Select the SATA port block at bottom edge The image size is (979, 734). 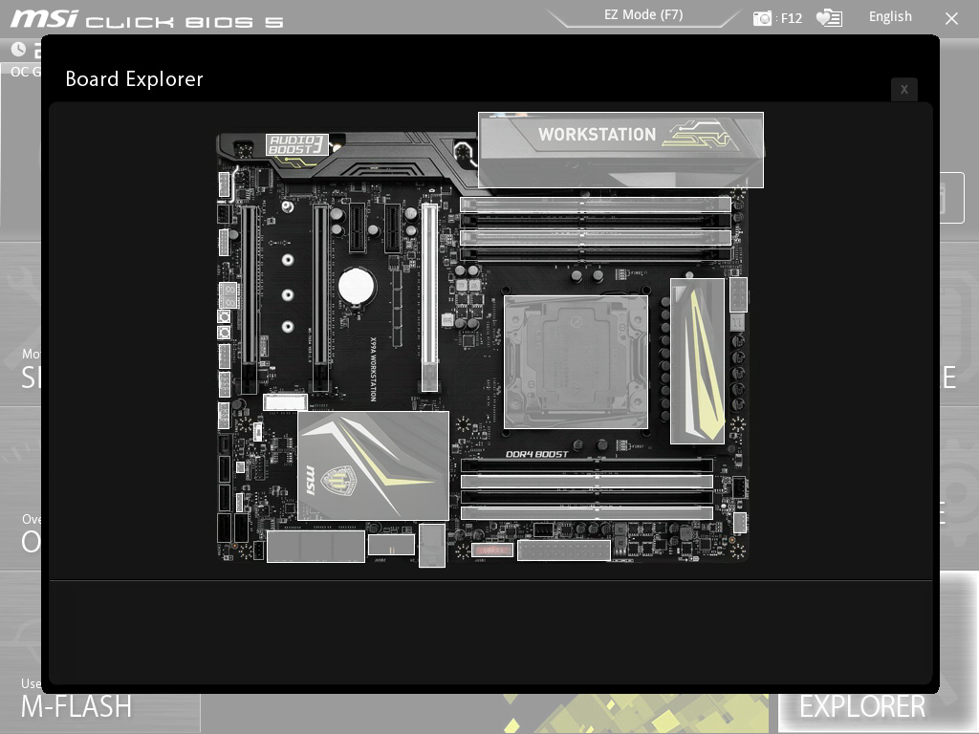[315, 547]
